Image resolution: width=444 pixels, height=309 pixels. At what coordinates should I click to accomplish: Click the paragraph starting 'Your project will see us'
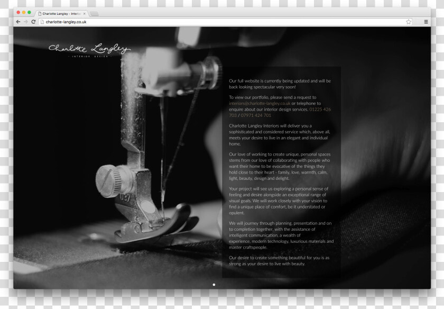[x=279, y=201]
